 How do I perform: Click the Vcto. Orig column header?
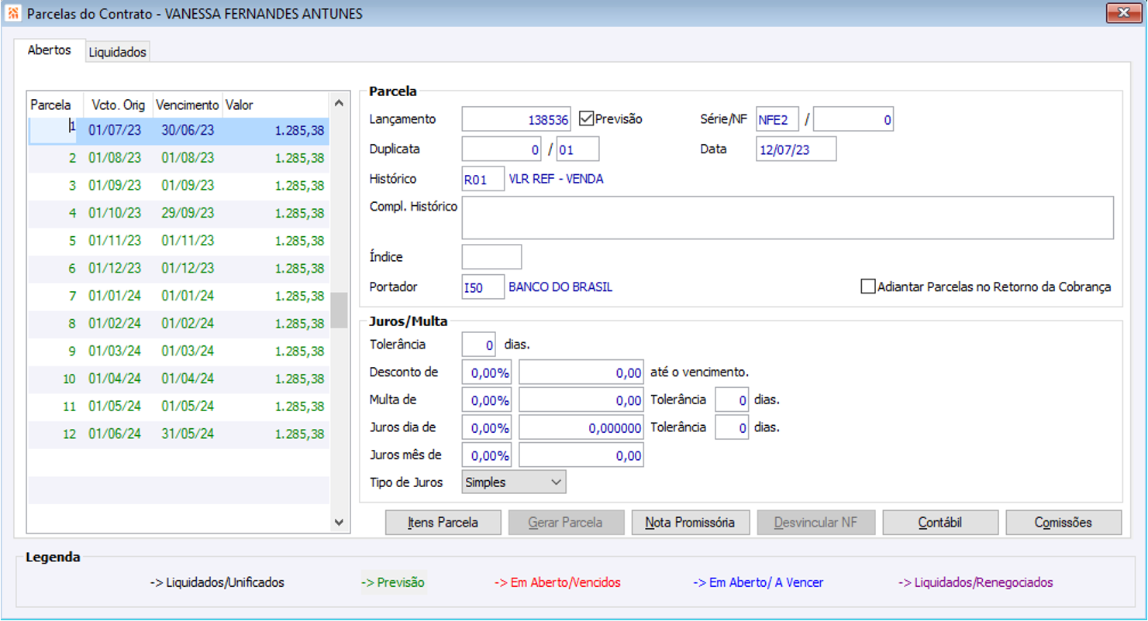[x=119, y=105]
